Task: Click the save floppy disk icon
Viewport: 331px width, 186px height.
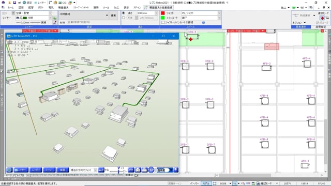Action: click(x=14, y=3)
